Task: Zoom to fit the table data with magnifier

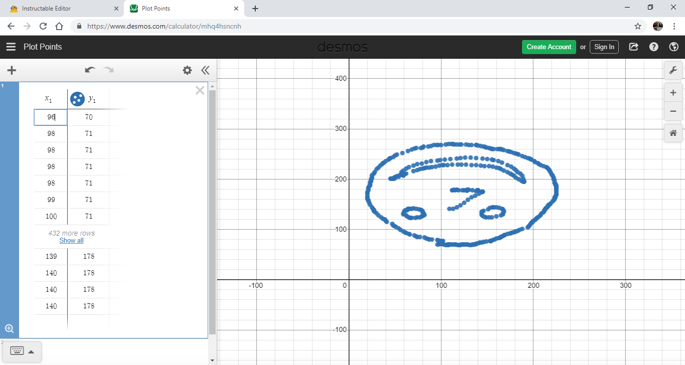Action: (9, 328)
